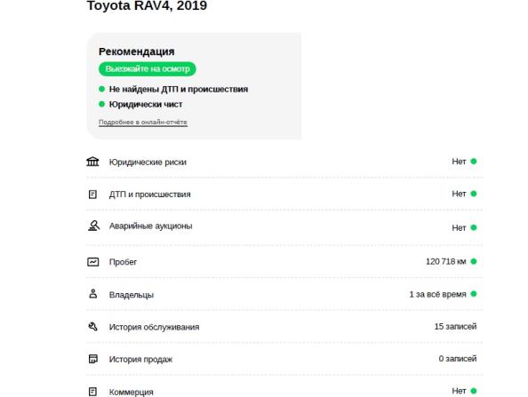Click the 15 записей value
Screen dimensions: 528x397
point(455,326)
